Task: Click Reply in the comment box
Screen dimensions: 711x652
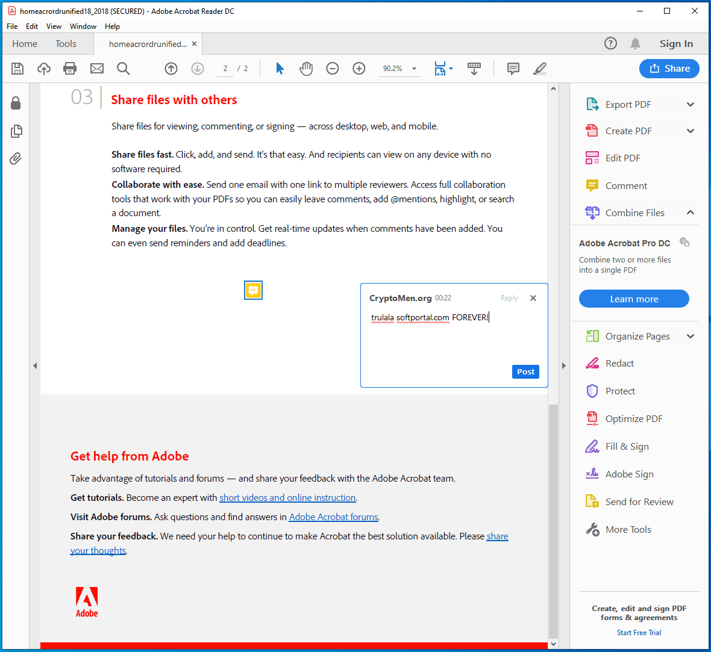Action: pos(509,297)
